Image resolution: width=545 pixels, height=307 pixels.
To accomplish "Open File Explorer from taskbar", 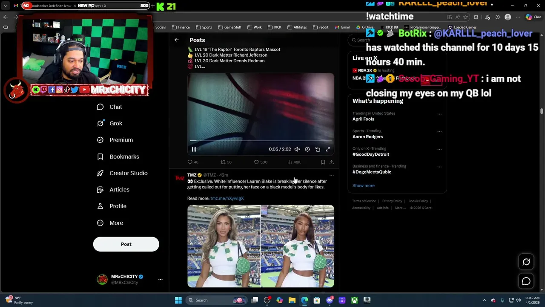I will tap(292, 300).
